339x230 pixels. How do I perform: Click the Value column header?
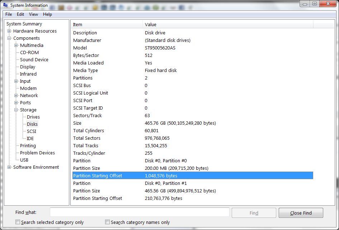point(228,24)
